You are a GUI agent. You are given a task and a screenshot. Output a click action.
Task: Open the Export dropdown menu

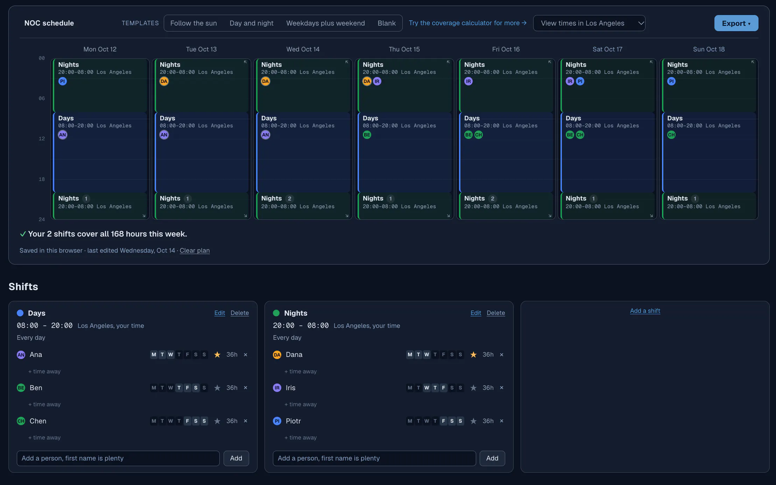coord(736,23)
